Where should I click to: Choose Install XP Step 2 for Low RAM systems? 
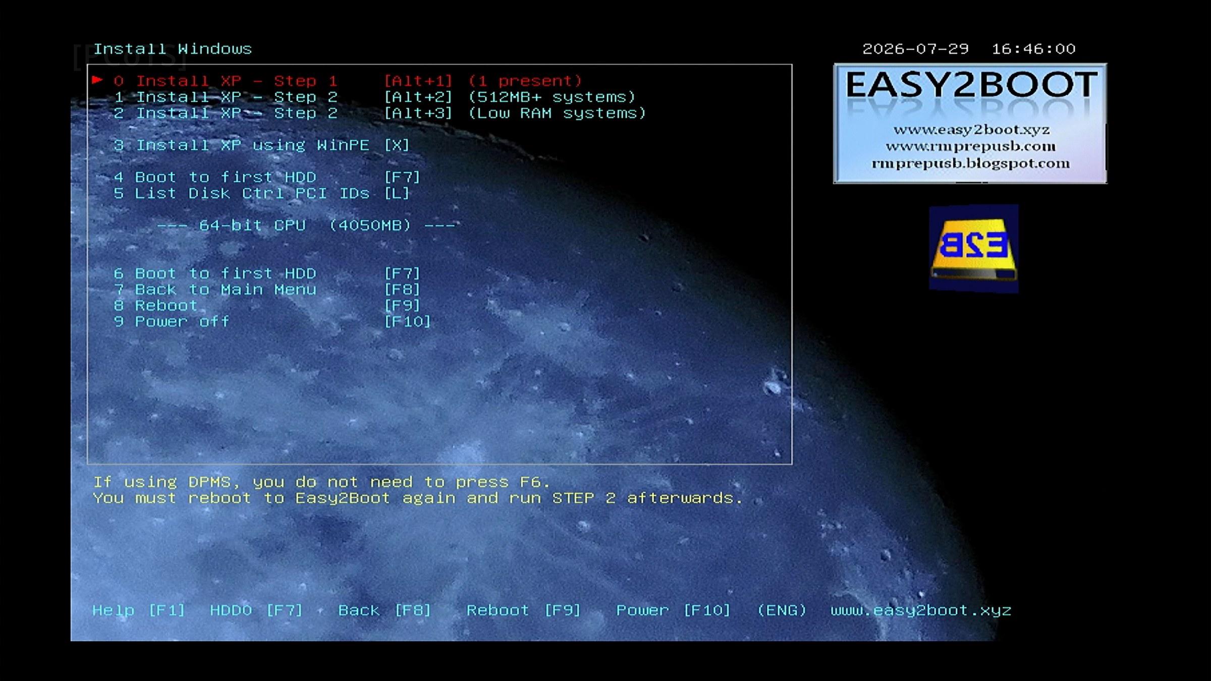pyautogui.click(x=379, y=113)
